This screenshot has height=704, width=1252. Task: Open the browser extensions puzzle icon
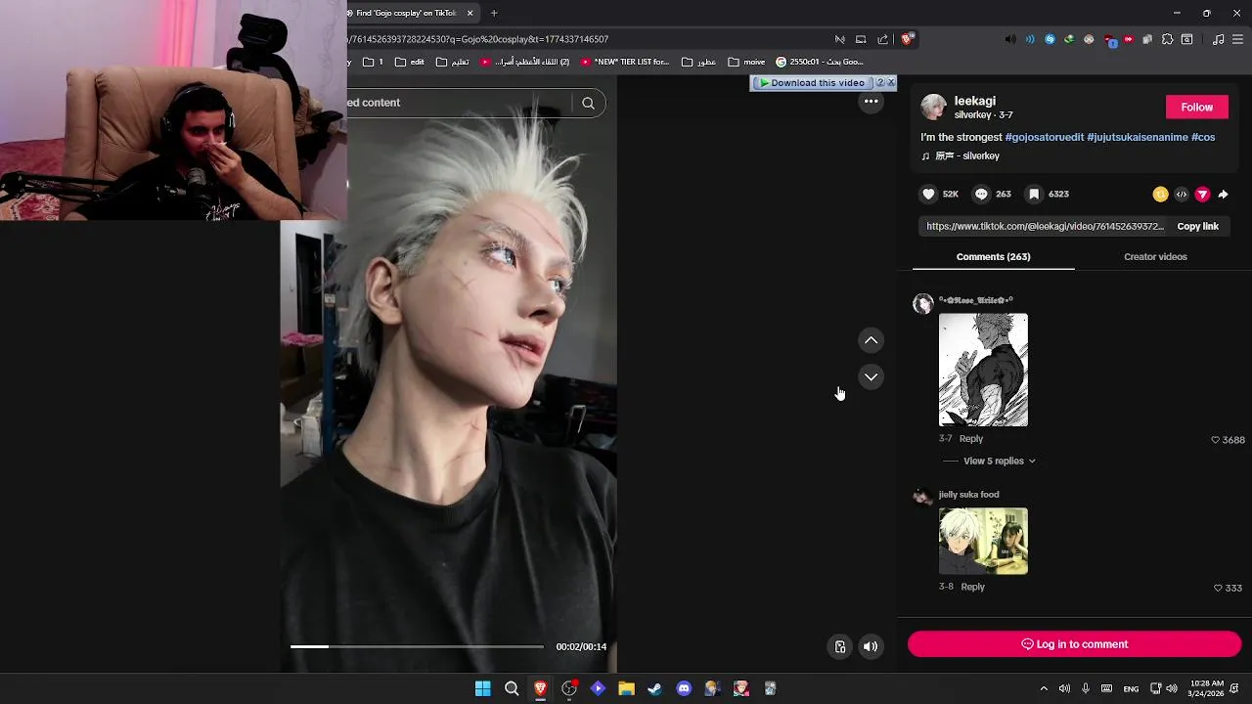click(1167, 39)
